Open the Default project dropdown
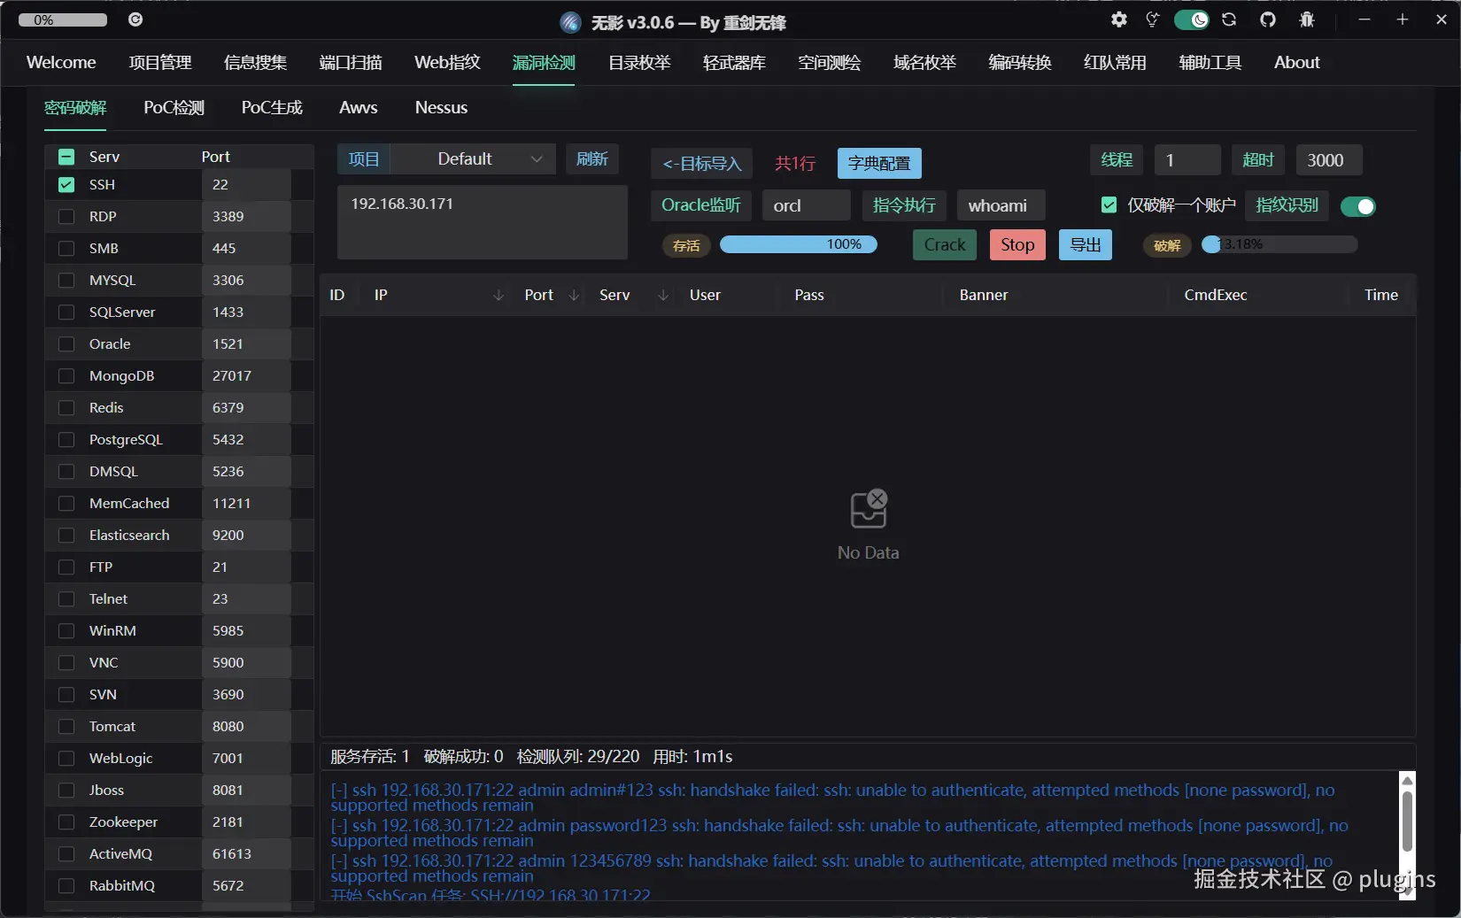The height and width of the screenshot is (918, 1461). pos(474,159)
